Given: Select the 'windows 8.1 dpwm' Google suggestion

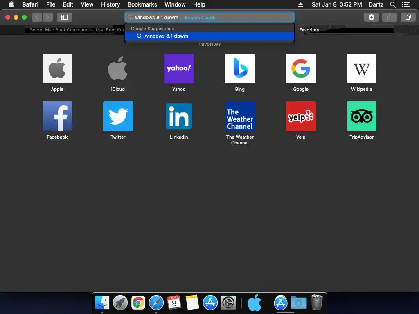Looking at the screenshot, I should pos(209,36).
